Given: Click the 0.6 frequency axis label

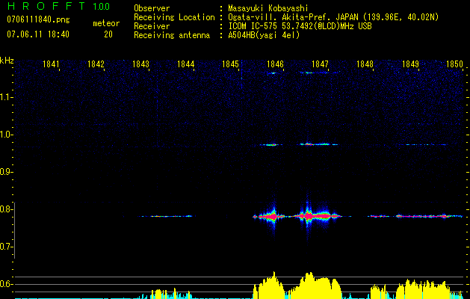Looking at the screenshot, I should (x=7, y=284).
